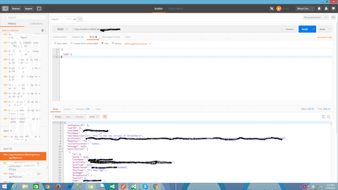Open Skype from the taskbar
338x190 pixels.
pyautogui.click(x=145, y=186)
